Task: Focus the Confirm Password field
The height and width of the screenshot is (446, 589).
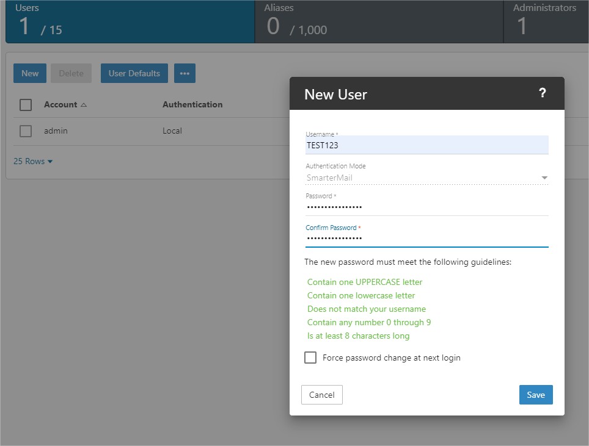Action: tap(426, 239)
